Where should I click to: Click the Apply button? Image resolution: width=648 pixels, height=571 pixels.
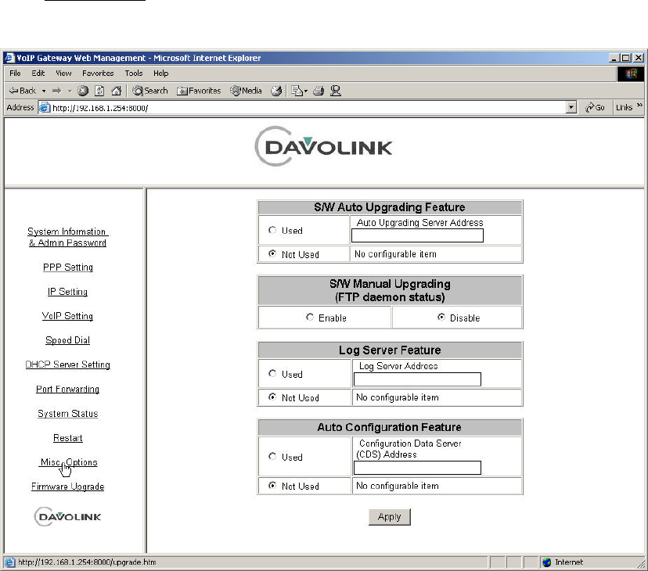coord(389,517)
